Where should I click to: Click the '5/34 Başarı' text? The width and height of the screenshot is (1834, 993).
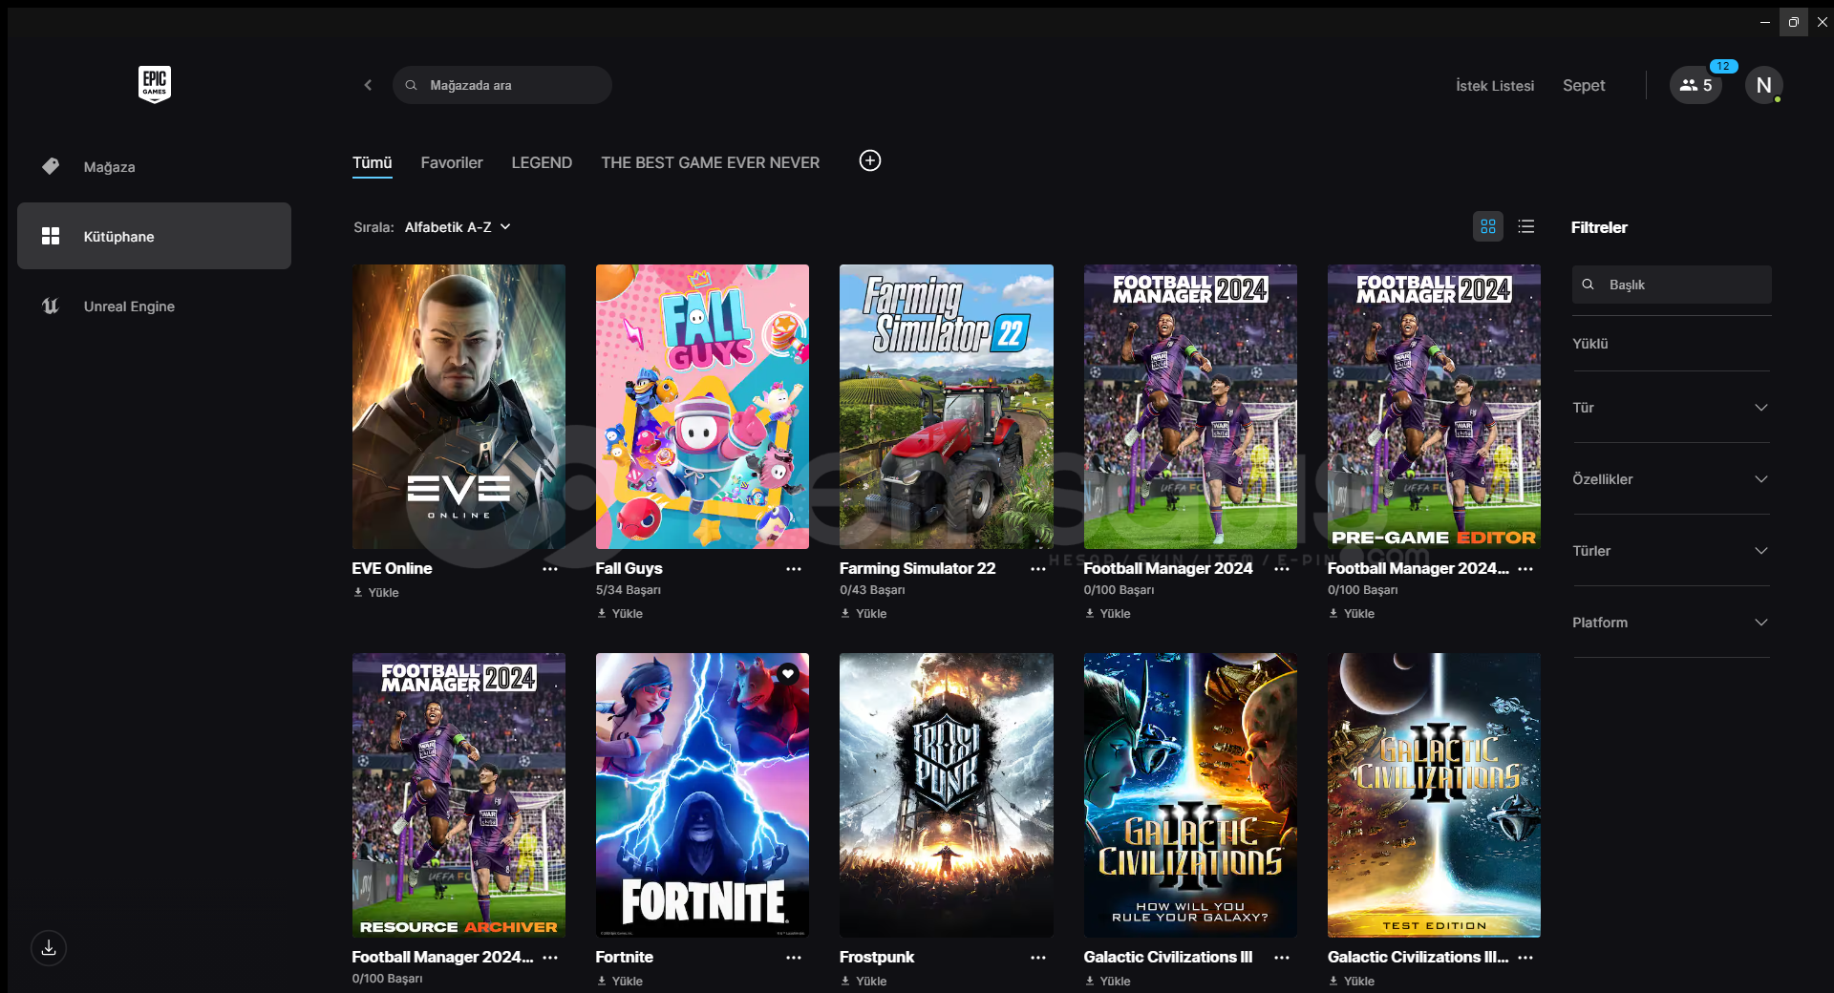click(x=629, y=590)
